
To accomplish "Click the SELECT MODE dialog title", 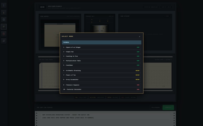I will pos(67,36).
